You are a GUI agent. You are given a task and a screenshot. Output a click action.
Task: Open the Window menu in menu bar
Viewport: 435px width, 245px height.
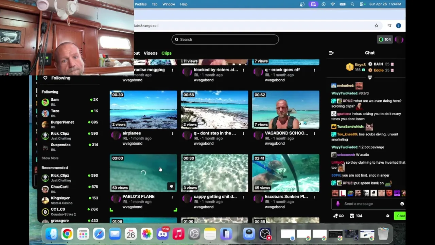[x=169, y=4]
